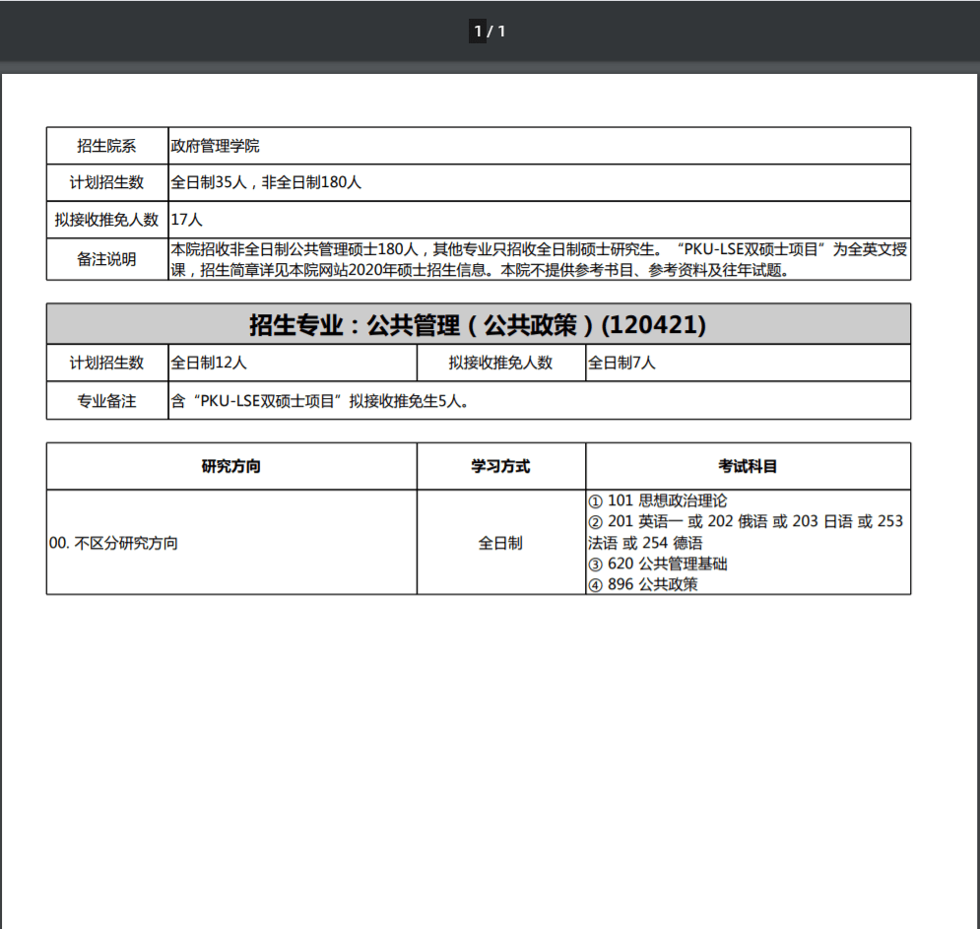Click the 招生院系 label cell
Screen dimensions: 980x929
click(107, 146)
